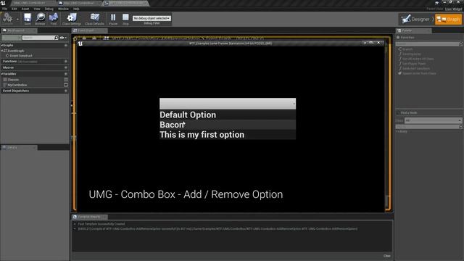This screenshot has height=261, width=464.
Task: Click the successful compile message in log
Action: point(217,229)
